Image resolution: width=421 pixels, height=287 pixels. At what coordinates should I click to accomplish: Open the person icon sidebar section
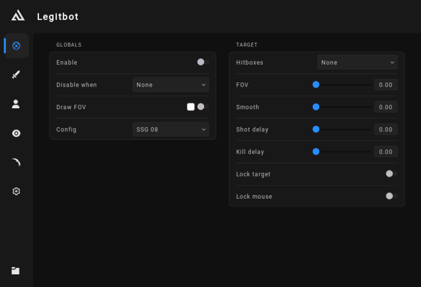tap(16, 104)
